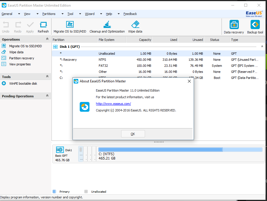
Task: Open the General menu dropdown arrow
Action: (19, 14)
